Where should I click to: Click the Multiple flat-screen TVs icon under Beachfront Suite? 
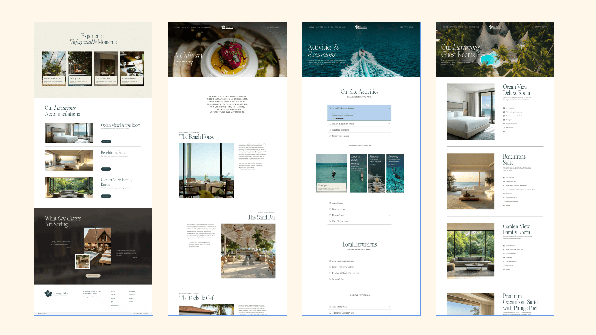pyautogui.click(x=504, y=202)
